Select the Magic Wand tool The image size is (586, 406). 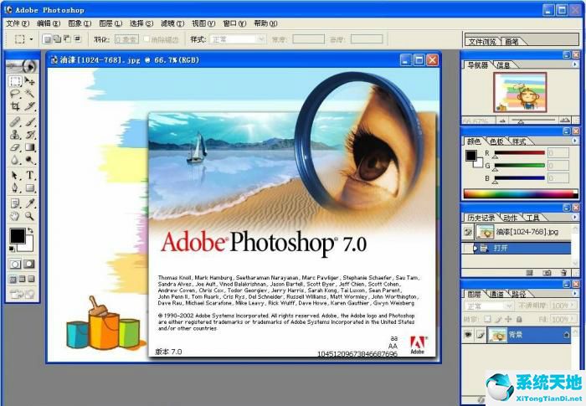click(29, 94)
